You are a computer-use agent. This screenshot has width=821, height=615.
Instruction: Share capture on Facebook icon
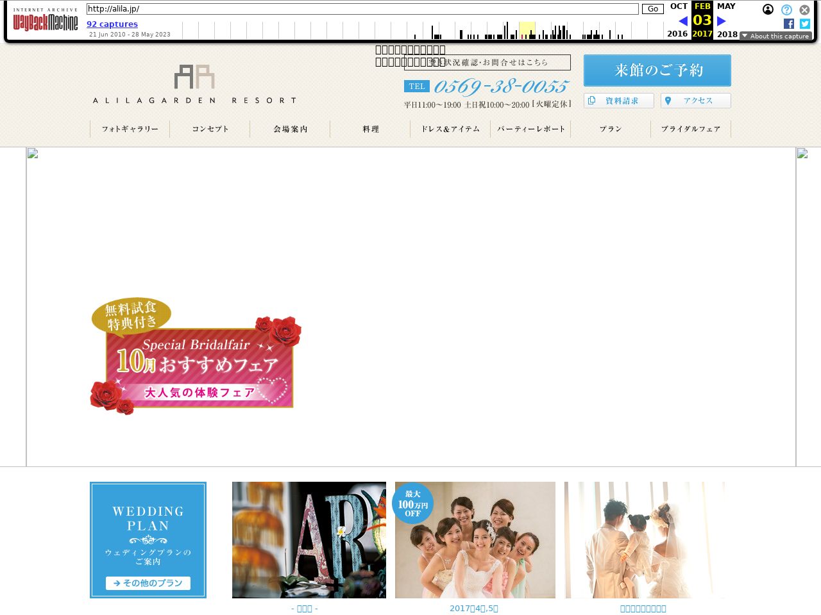click(789, 24)
